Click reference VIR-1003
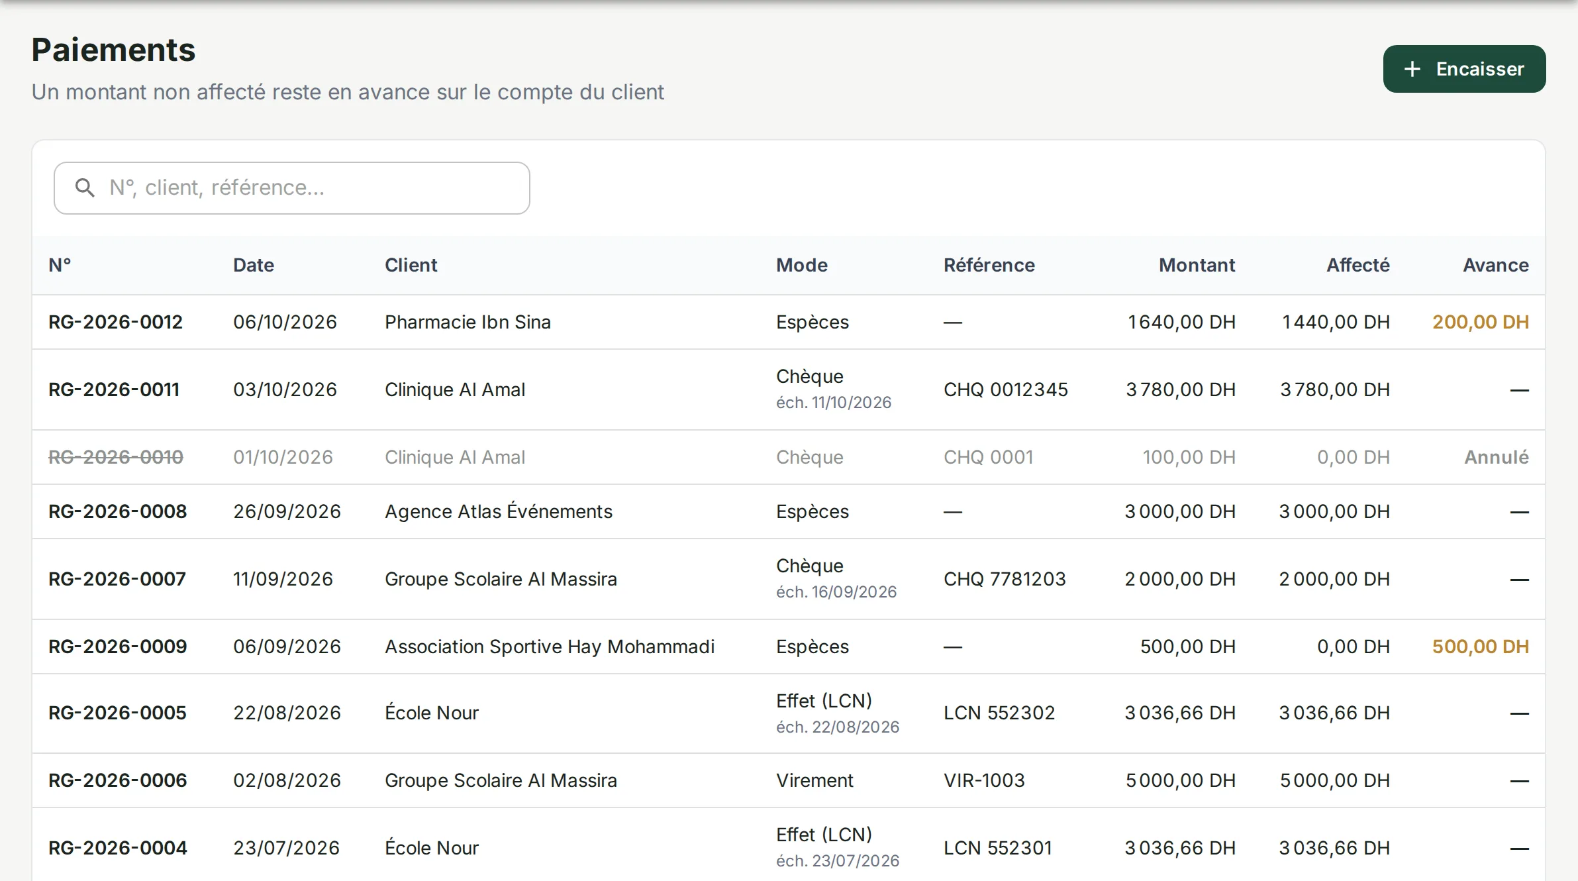This screenshot has height=881, width=1578. point(984,780)
